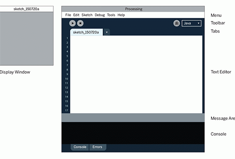This screenshot has width=235, height=159.
Task: Open the Edit menu
Action: click(76, 15)
